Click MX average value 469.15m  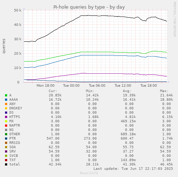[128, 121]
